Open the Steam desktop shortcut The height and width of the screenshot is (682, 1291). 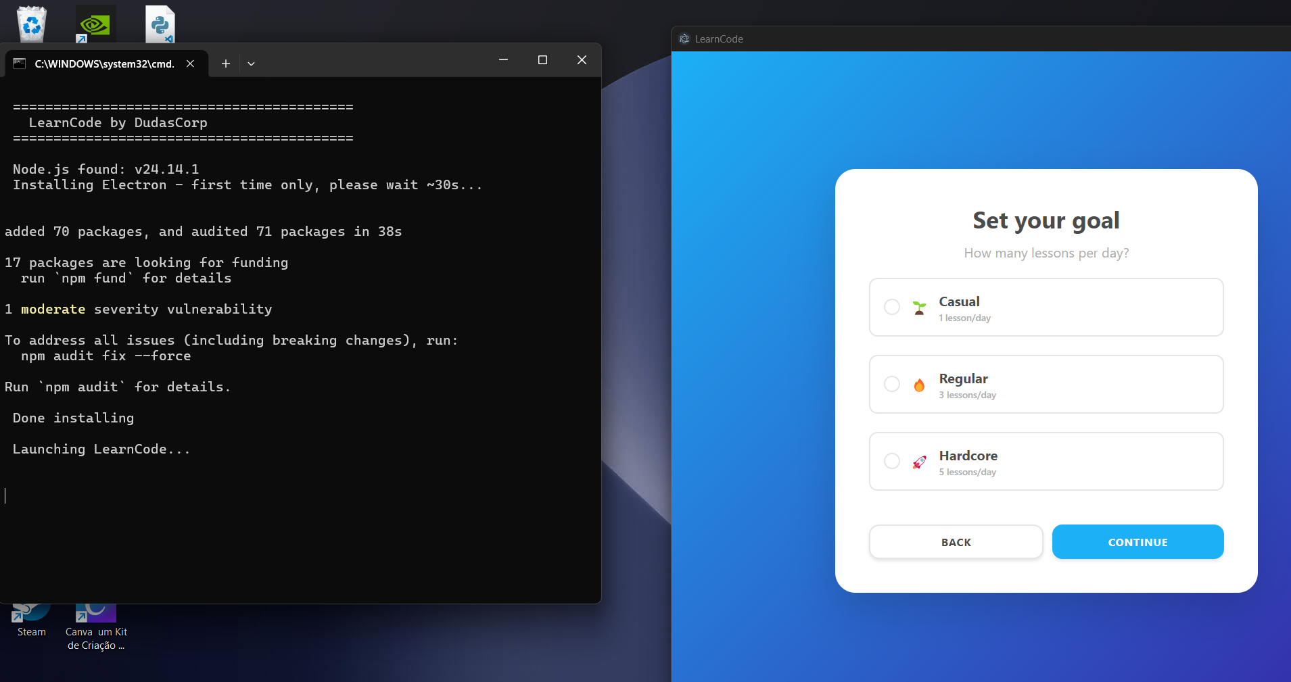(x=31, y=620)
